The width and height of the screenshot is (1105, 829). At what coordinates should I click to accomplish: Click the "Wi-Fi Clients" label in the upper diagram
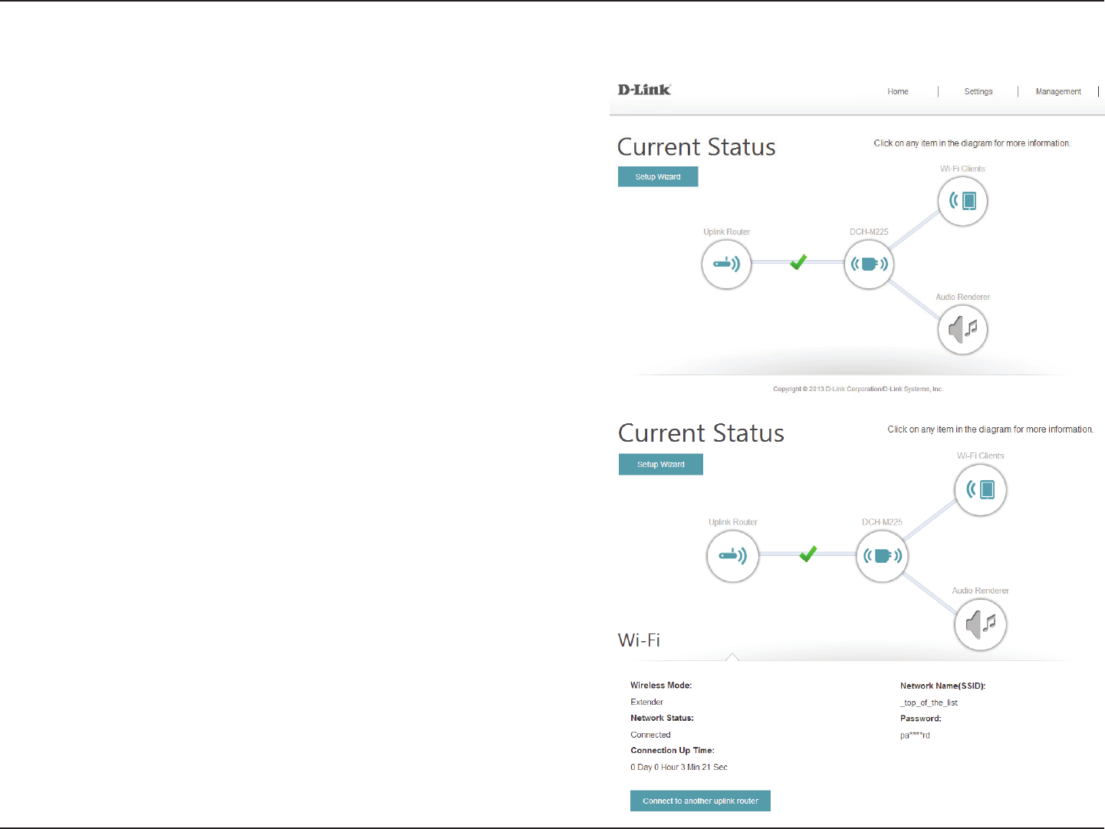point(962,169)
